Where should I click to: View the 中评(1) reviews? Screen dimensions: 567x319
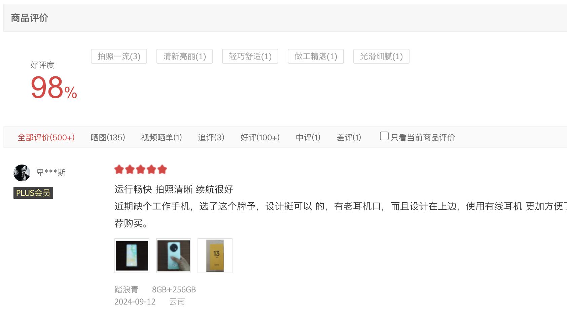point(308,137)
